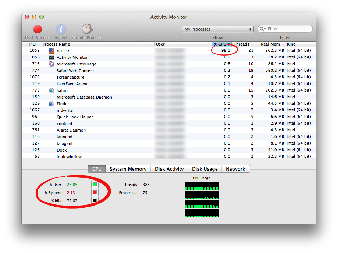Click the 99.1 CPU value for retickr
Image resolution: width=337 pixels, height=253 pixels.
point(226,50)
